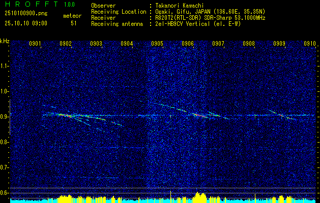Click the 0909 time marker

(x=279, y=43)
